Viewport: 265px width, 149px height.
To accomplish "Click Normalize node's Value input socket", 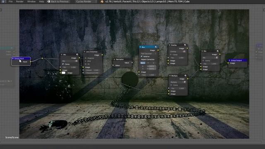I will pyautogui.click(x=113, y=65).
